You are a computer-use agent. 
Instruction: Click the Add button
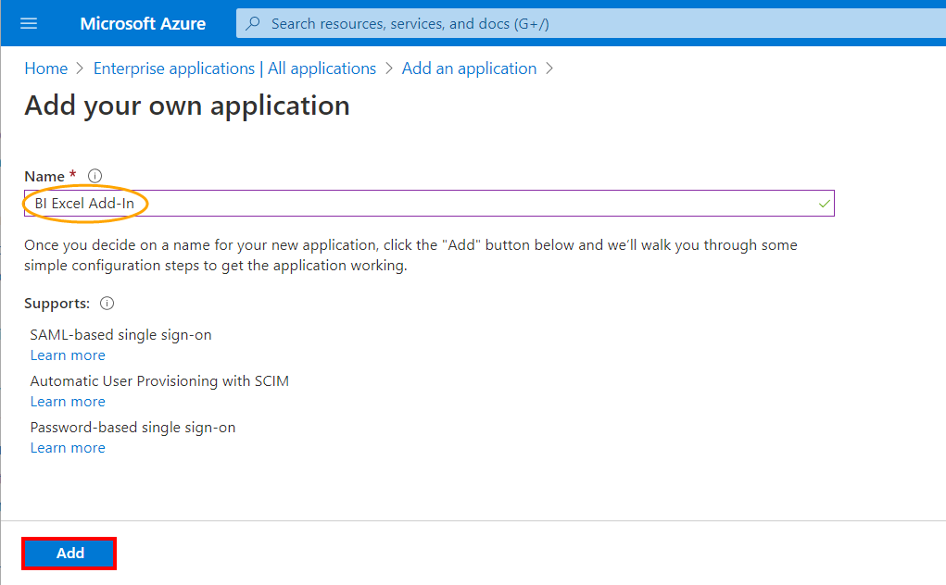[69, 554]
